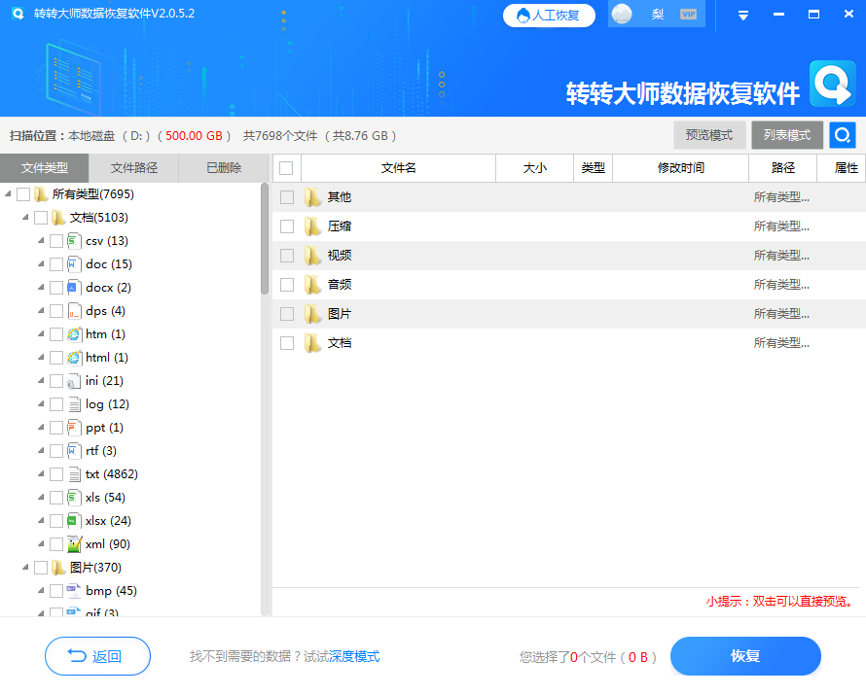Screen dimensions: 866x695
Task: Click the VIP badge
Action: pos(689,15)
